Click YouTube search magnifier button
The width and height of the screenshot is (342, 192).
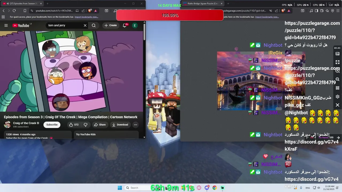point(94,25)
